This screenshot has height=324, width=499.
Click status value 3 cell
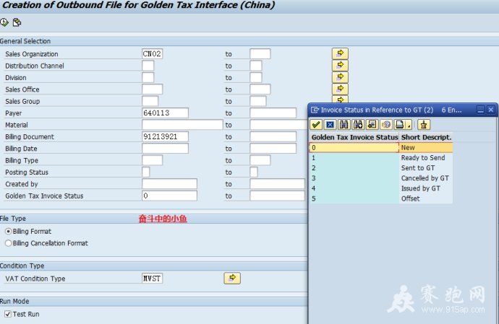click(x=354, y=178)
